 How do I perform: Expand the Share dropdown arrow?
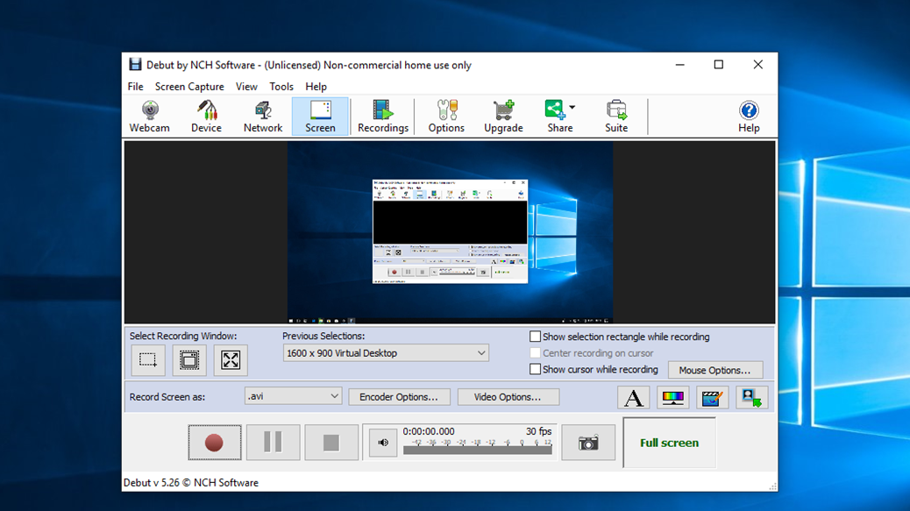pos(572,107)
